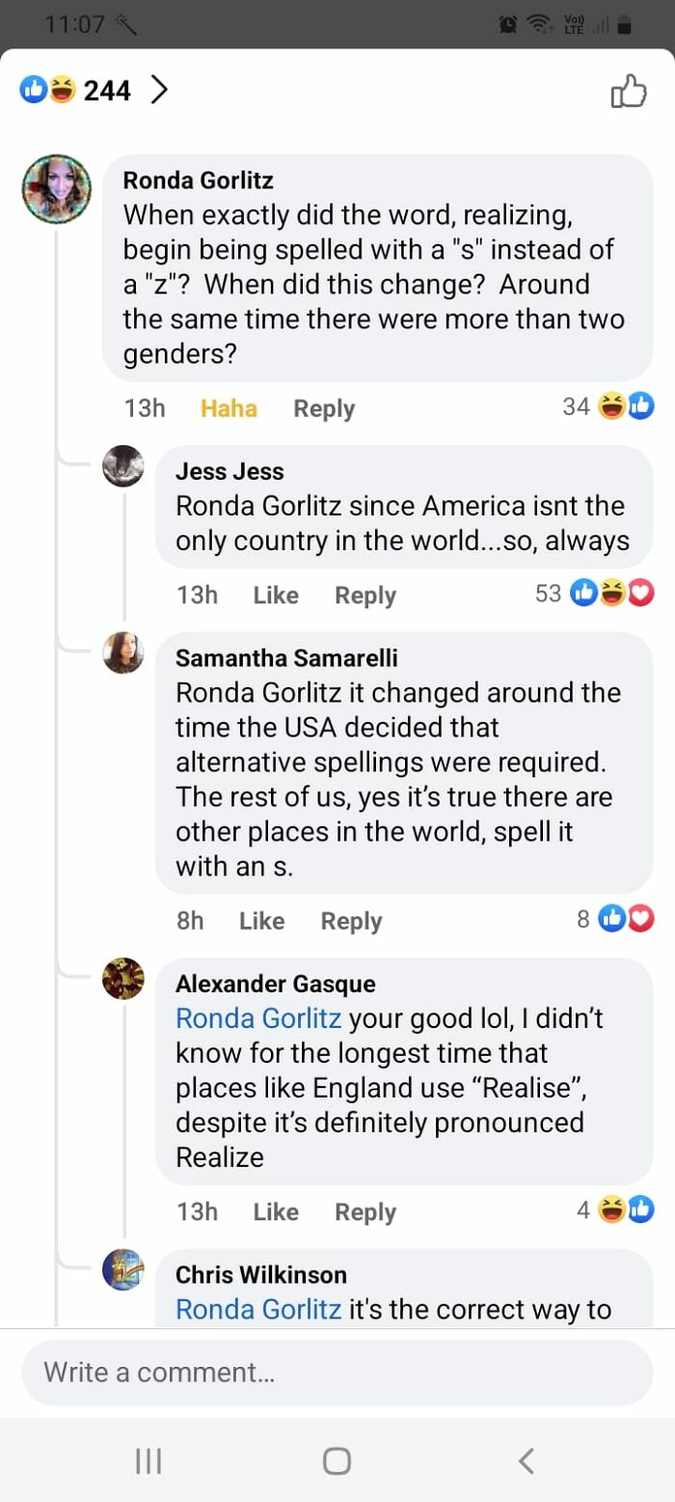Toggle Haha reaction off Ronda Gorlitz's comment
The width and height of the screenshot is (675, 1502).
point(229,408)
